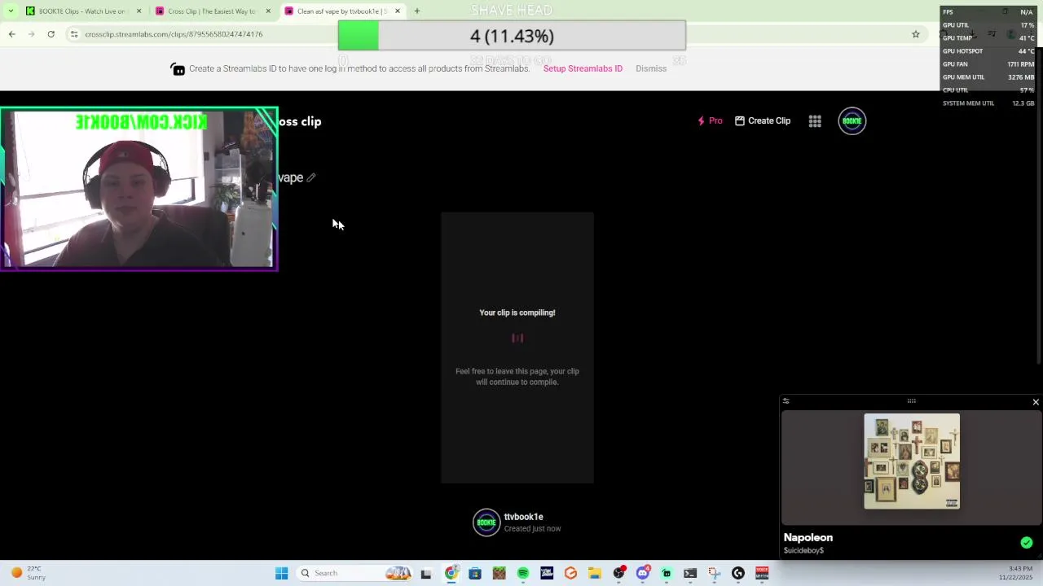
Task: Click the webcam overlay video
Action: pyautogui.click(x=139, y=189)
